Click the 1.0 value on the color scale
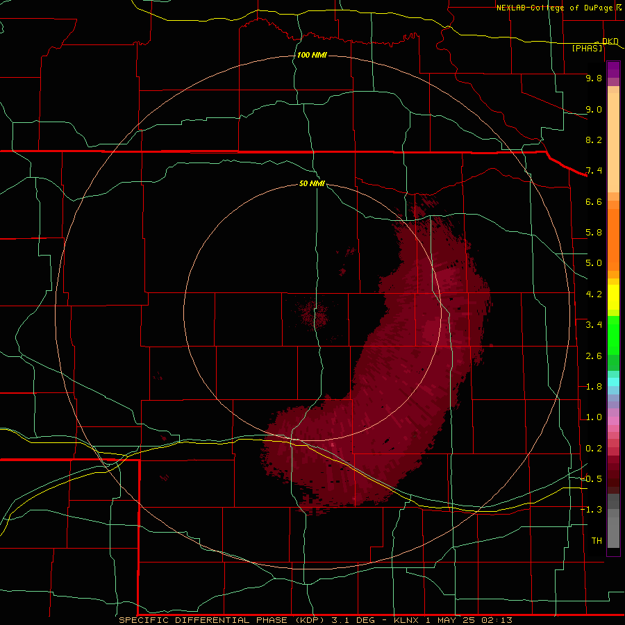Image resolution: width=625 pixels, height=625 pixels. tap(594, 417)
